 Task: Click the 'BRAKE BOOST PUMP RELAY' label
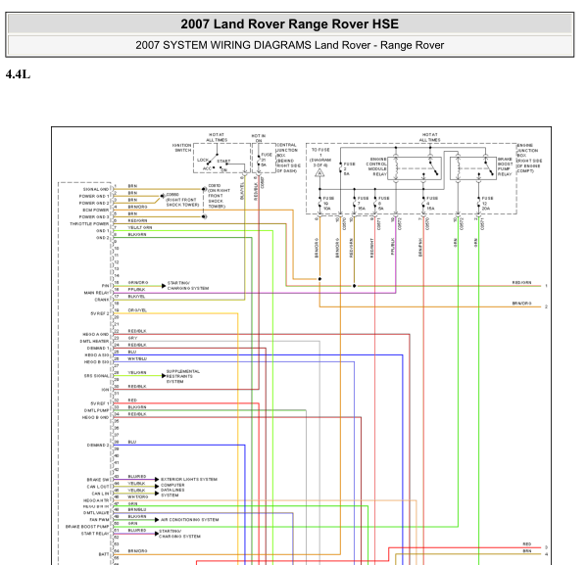[505, 166]
